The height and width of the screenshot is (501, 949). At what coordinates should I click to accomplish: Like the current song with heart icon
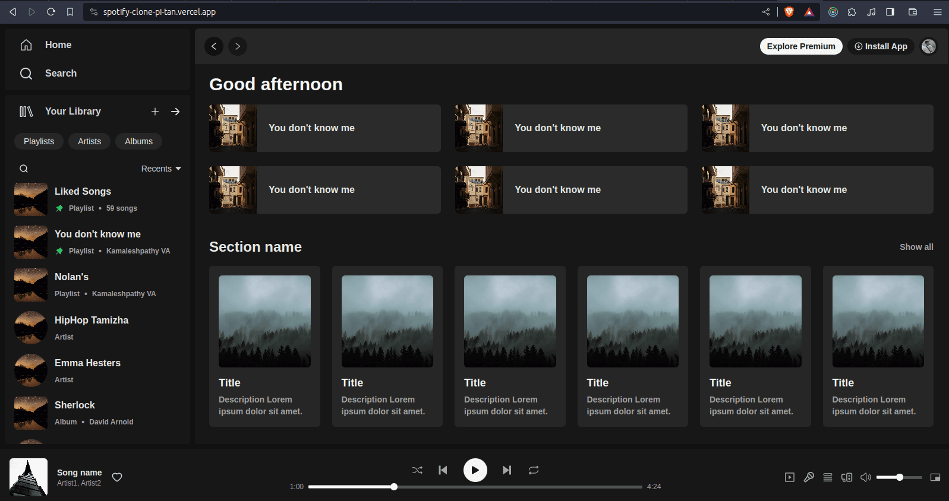tap(117, 477)
